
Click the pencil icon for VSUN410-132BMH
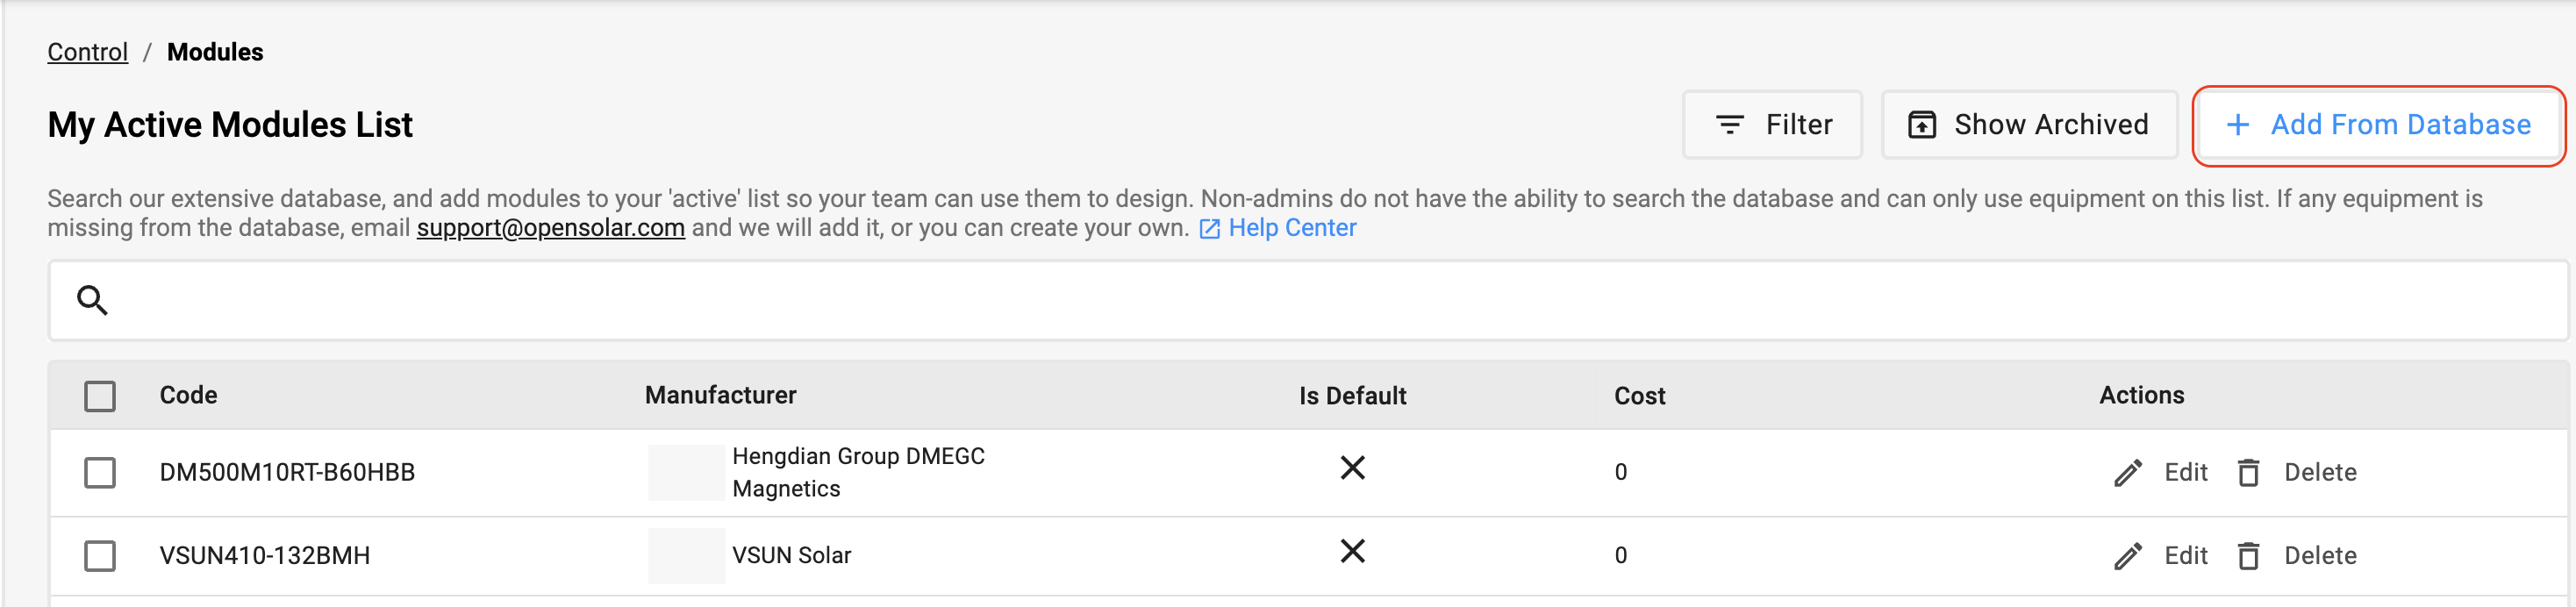pyautogui.click(x=2128, y=556)
